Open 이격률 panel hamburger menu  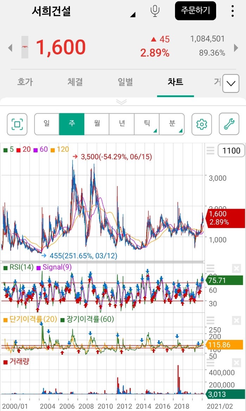[211, 320]
